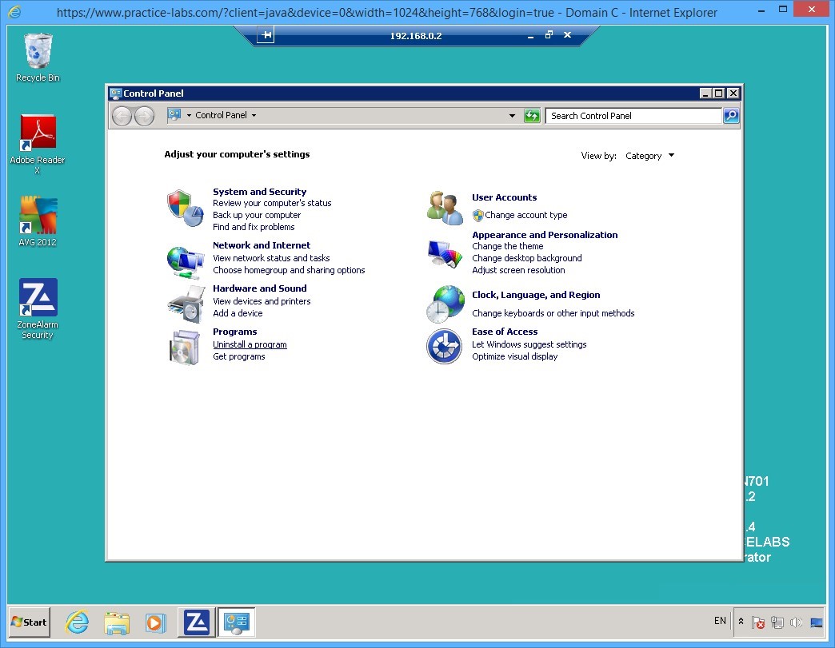Open the Adjust screen resolution link
835x648 pixels.
pyautogui.click(x=517, y=270)
